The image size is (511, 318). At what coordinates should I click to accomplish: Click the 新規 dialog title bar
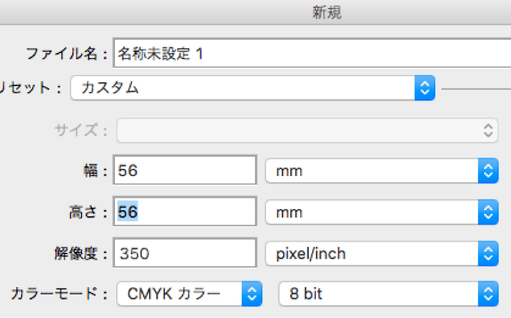coord(326,12)
